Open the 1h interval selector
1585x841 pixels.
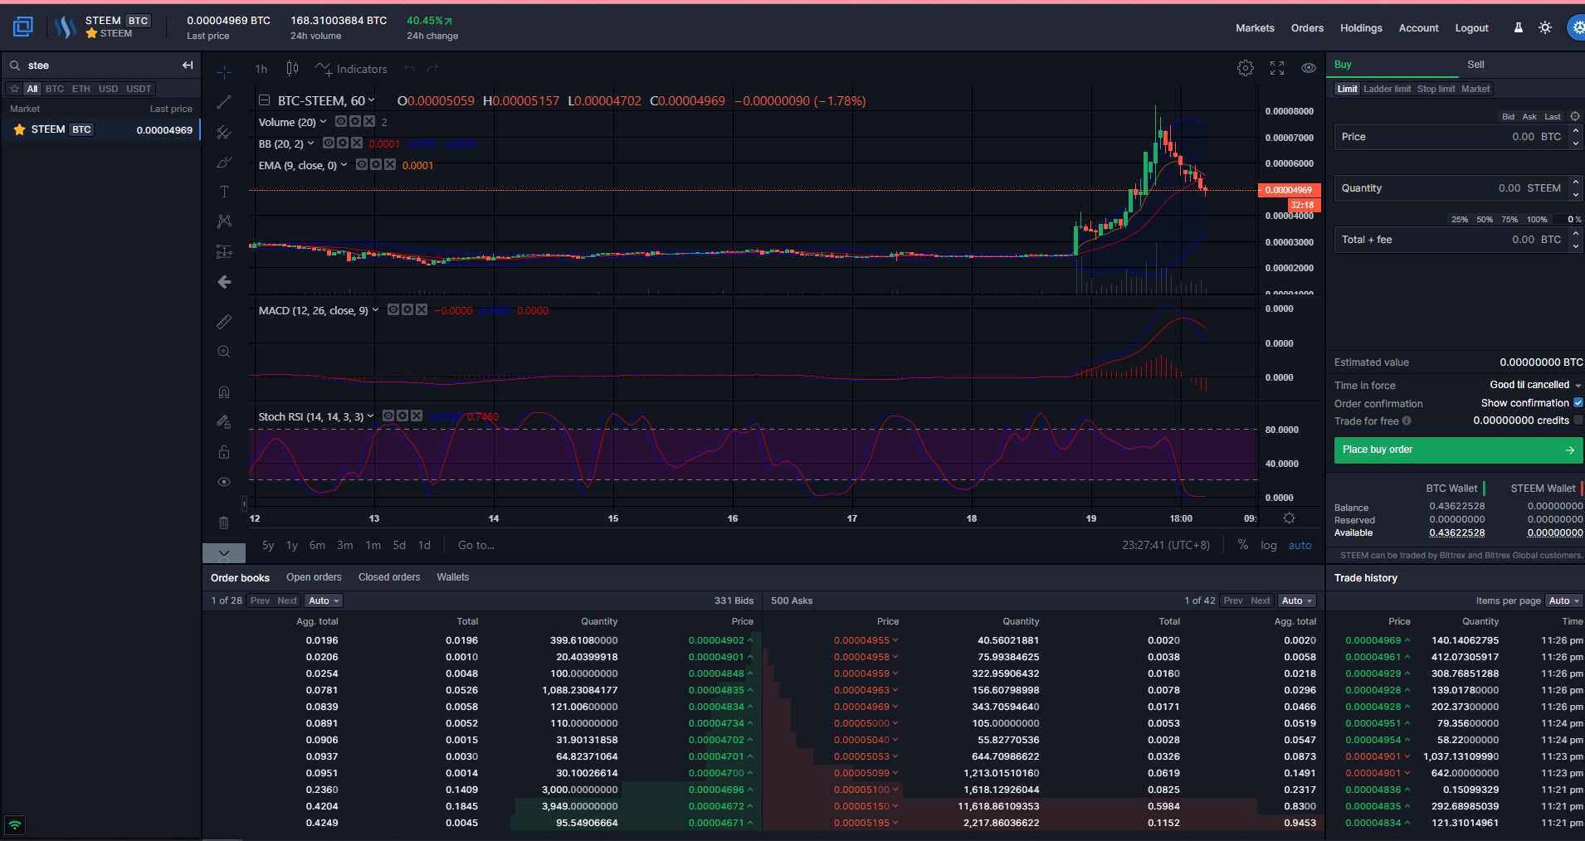tap(261, 69)
